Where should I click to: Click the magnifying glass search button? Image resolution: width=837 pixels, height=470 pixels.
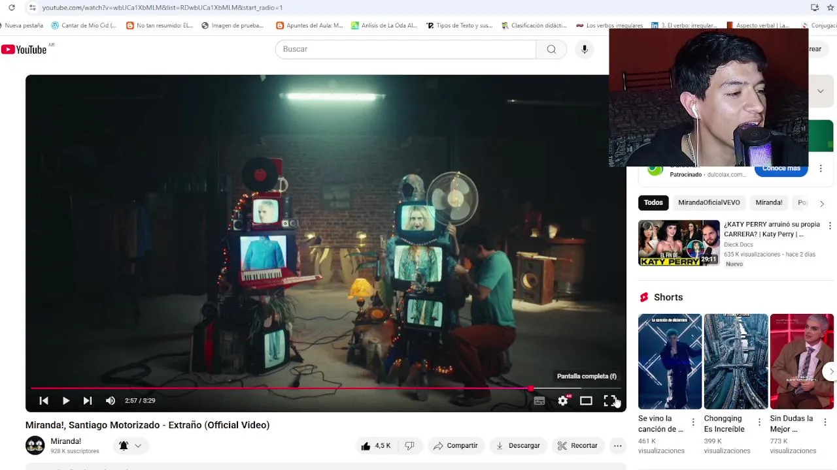coord(551,49)
